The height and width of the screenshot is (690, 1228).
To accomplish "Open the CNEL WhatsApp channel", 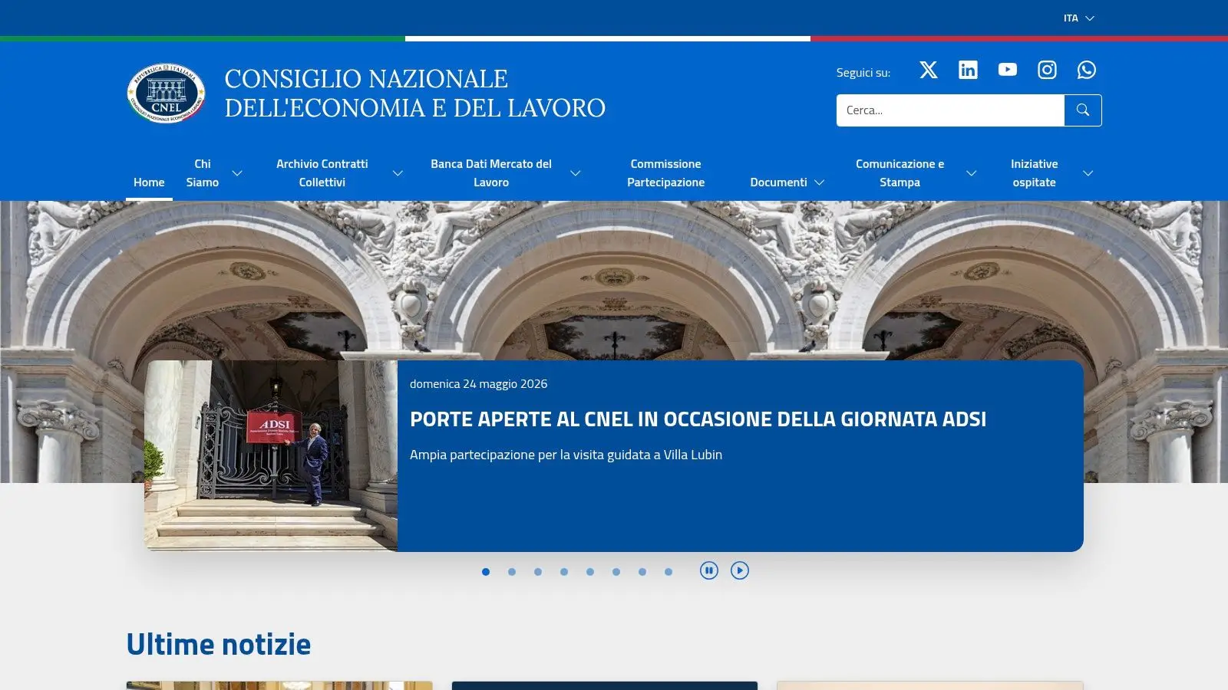I will click(x=1087, y=70).
